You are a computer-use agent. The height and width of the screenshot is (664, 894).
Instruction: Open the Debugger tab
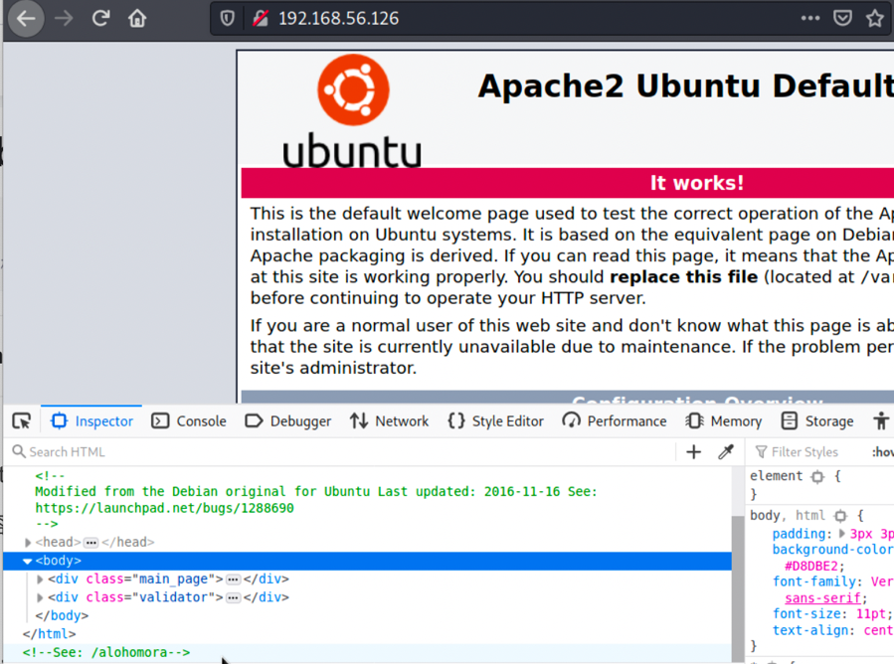click(x=288, y=421)
